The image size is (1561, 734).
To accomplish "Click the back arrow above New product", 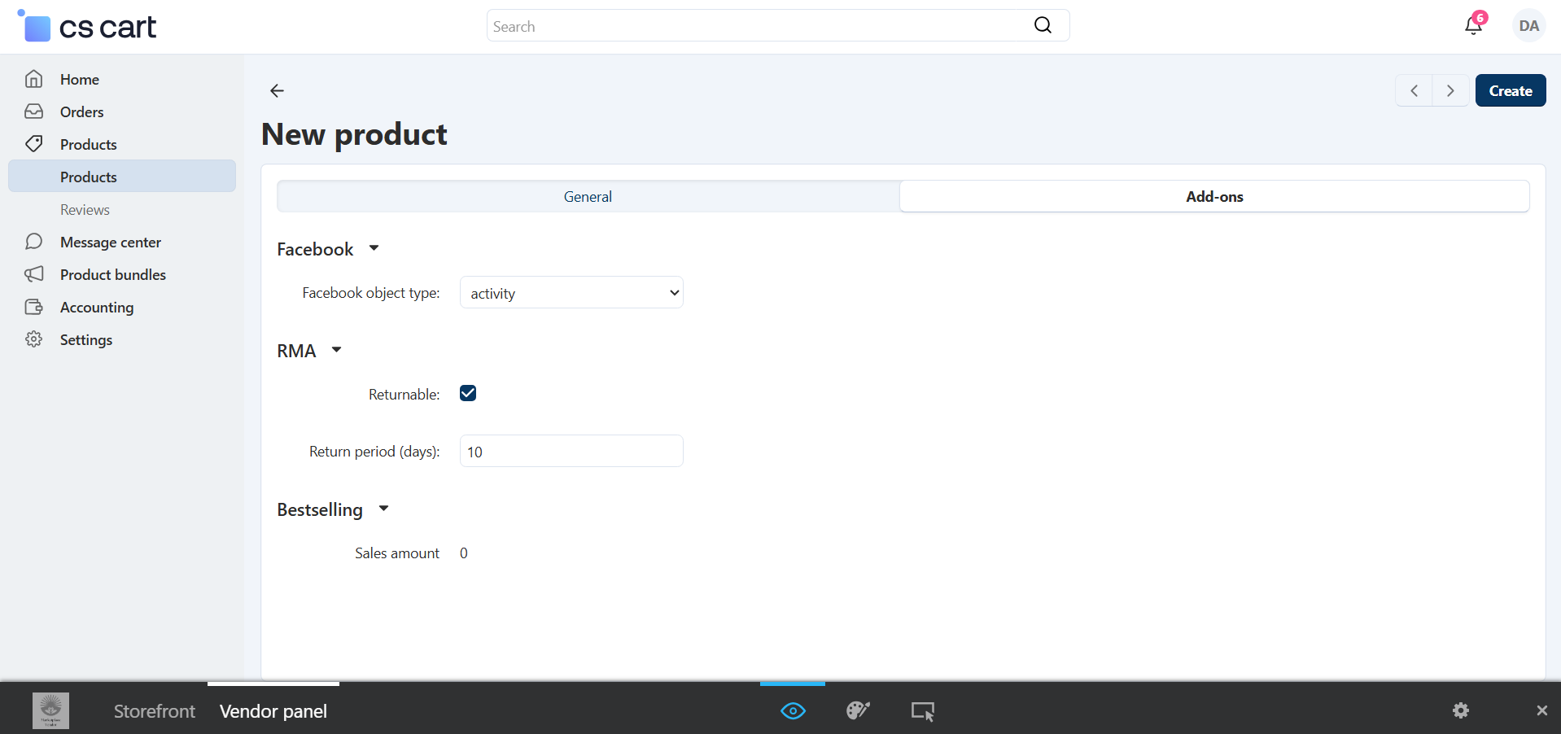I will (x=277, y=90).
